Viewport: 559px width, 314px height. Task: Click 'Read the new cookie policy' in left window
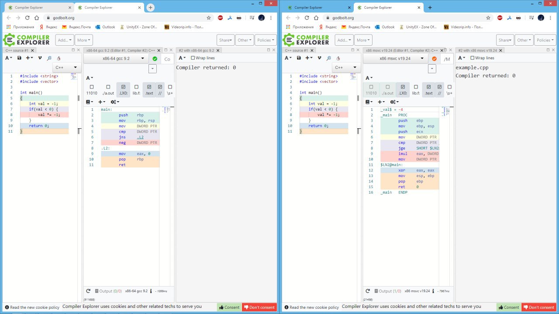coord(31,307)
